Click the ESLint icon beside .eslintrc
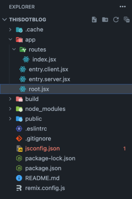The image size is (132, 199). coord(19,128)
